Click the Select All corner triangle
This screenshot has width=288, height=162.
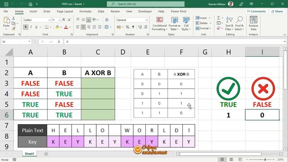point(9,52)
